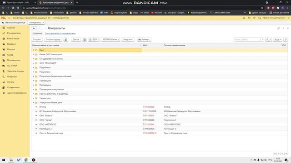
Task: Switch to the Начальная страница tab
Action: 13,23
